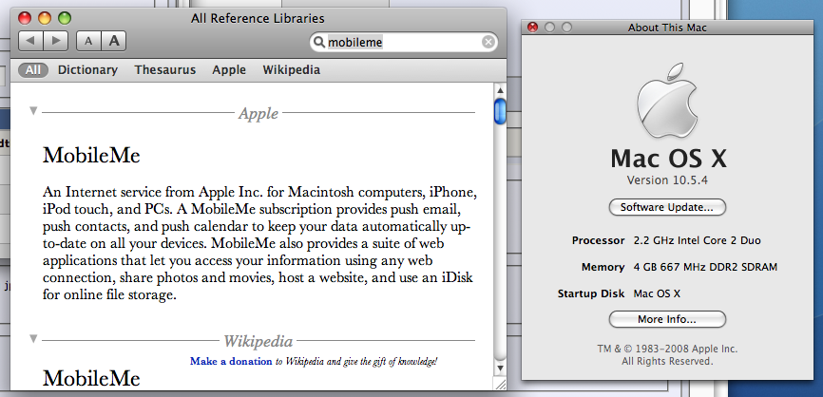Close the All Reference Libraries window
823x397 pixels.
[25, 18]
